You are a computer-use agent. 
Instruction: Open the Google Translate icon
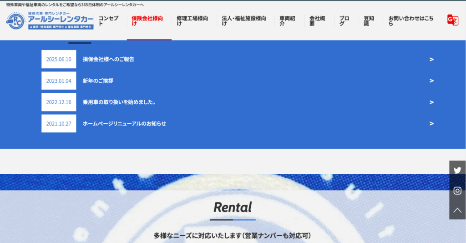point(452,20)
